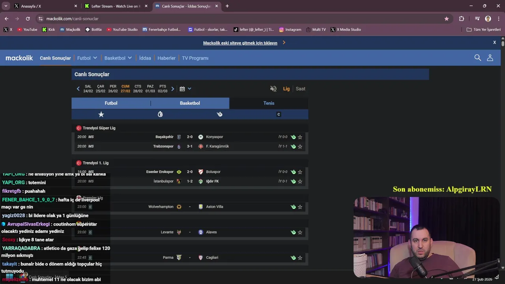505x284 pixels.
Task: Switch to the Lefter Stream browser tab
Action: [116, 6]
